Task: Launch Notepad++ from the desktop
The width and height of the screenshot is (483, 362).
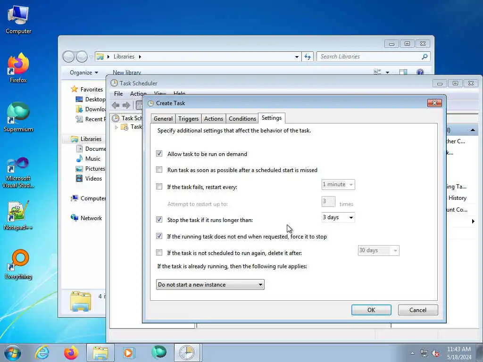Action: pyautogui.click(x=18, y=215)
